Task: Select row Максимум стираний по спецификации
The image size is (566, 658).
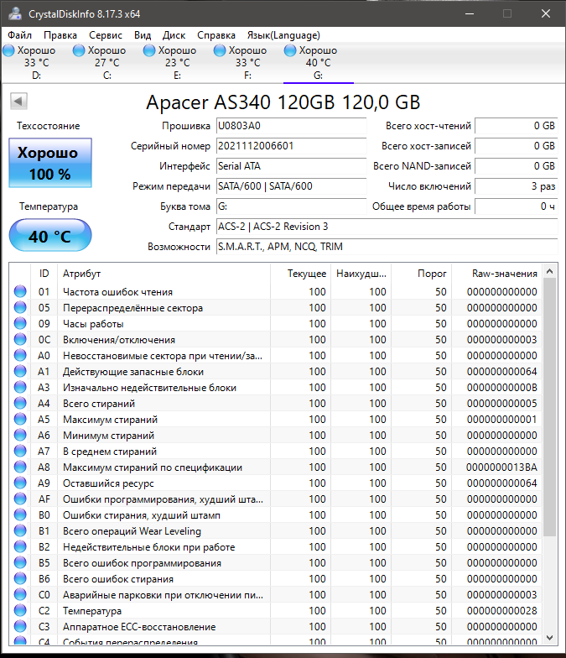Action: point(275,467)
